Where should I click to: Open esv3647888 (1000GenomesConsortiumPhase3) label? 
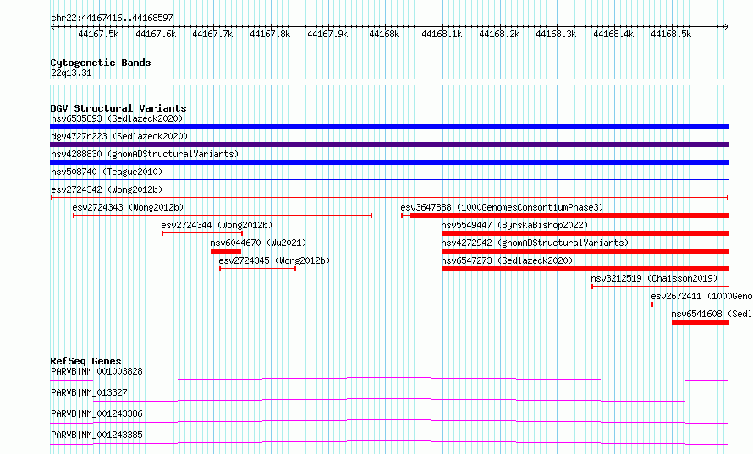click(502, 207)
